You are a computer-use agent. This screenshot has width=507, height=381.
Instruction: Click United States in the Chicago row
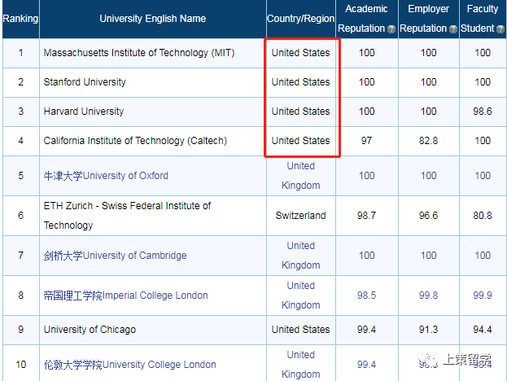(x=301, y=330)
